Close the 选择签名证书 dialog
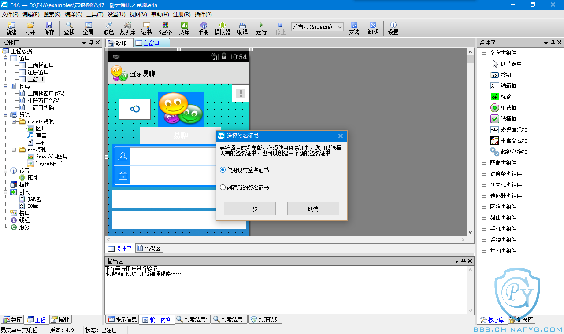Viewport: 564px width, 334px height. (x=340, y=136)
